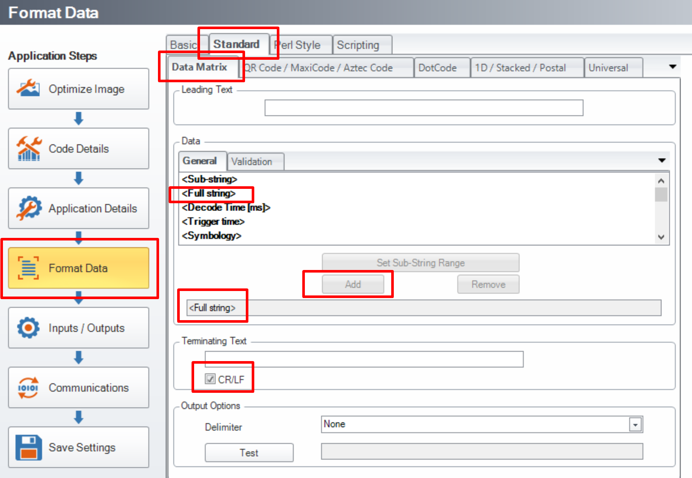Click the Add button

[353, 284]
